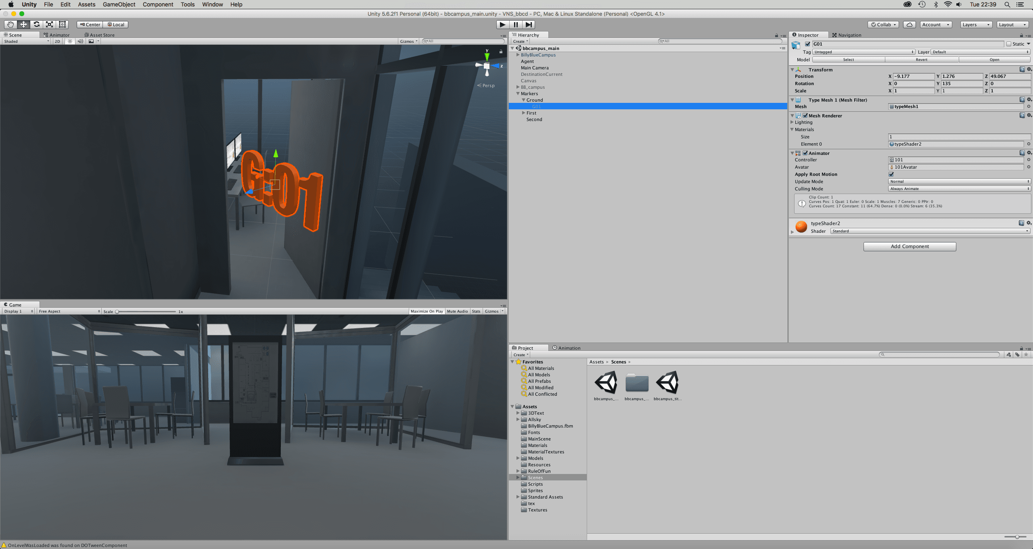Click the Add Component button
Screen dimensions: 1033x549
click(x=910, y=246)
